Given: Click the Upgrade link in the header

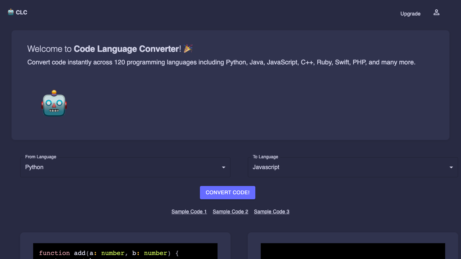Looking at the screenshot, I should point(410,14).
